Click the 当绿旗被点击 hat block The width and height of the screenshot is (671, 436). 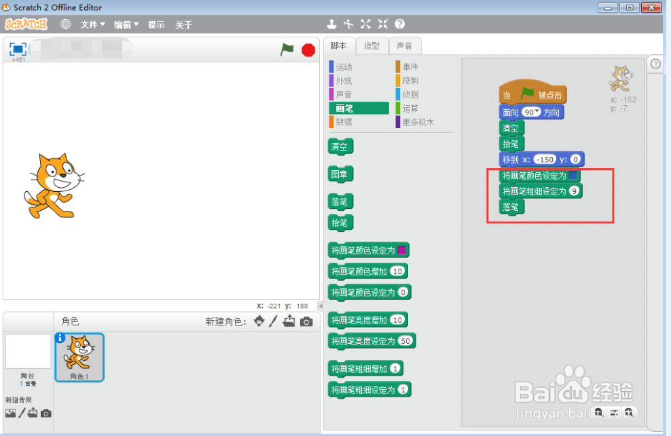[532, 92]
